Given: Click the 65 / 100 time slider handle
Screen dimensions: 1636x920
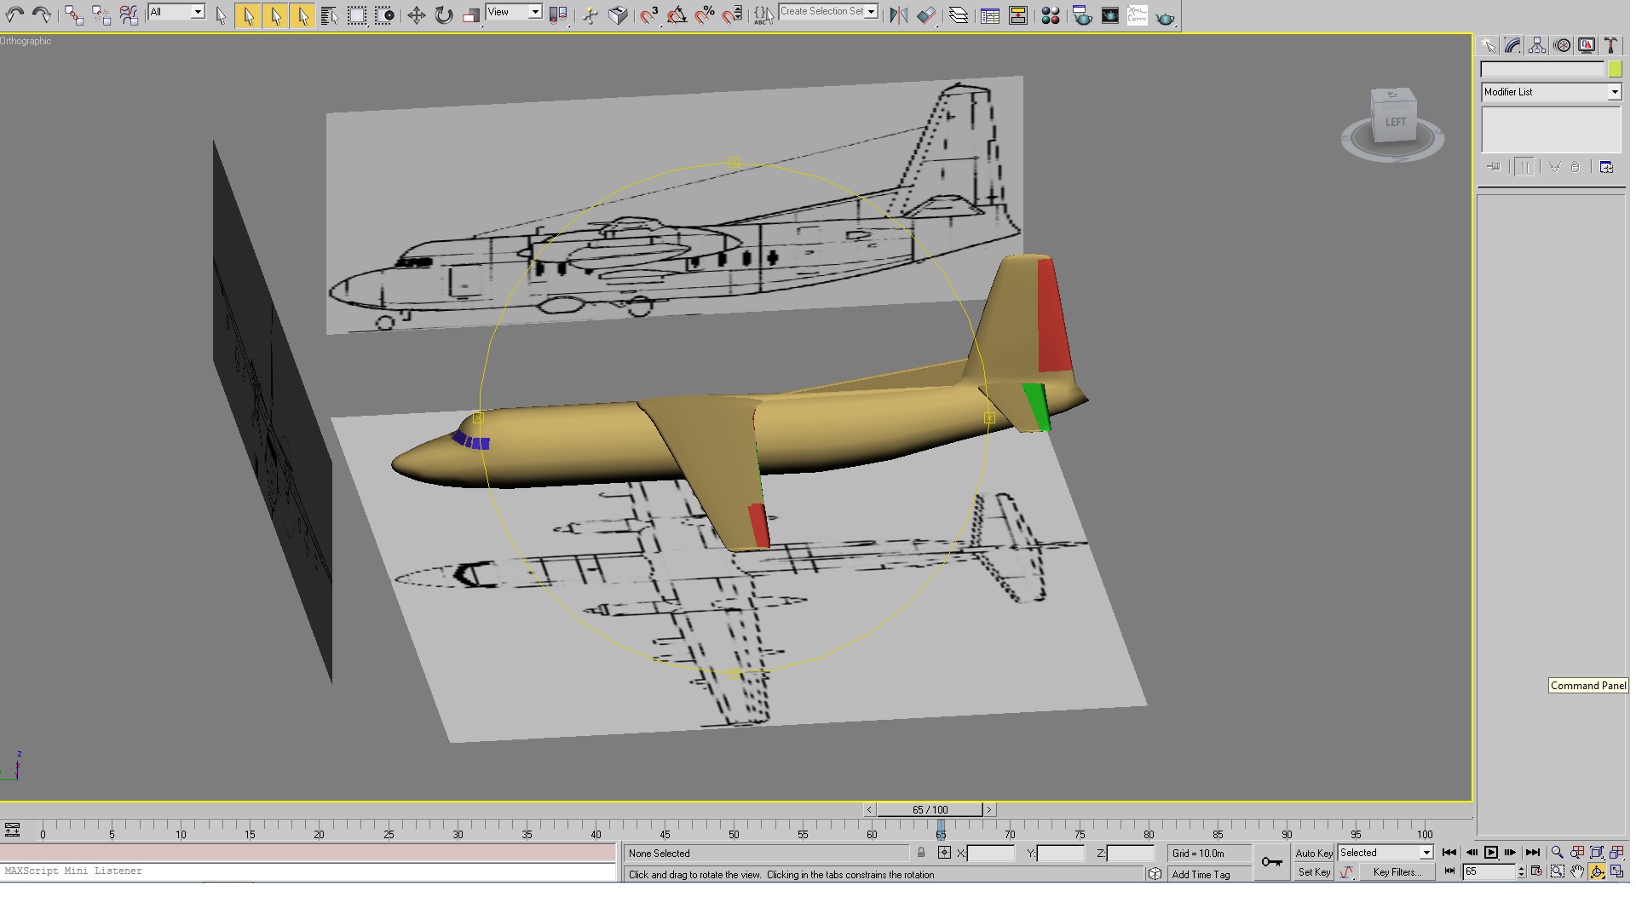Looking at the screenshot, I should click(x=930, y=809).
